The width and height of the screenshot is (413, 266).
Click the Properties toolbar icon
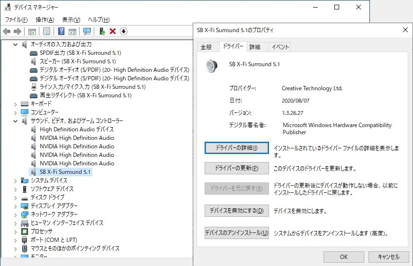pos(46,31)
